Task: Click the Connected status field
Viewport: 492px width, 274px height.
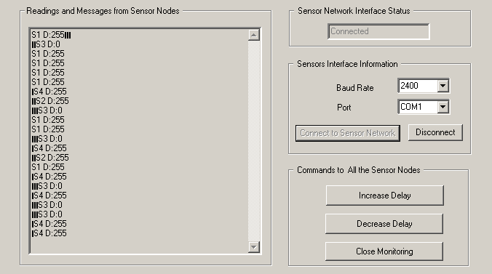Action: pyautogui.click(x=378, y=31)
